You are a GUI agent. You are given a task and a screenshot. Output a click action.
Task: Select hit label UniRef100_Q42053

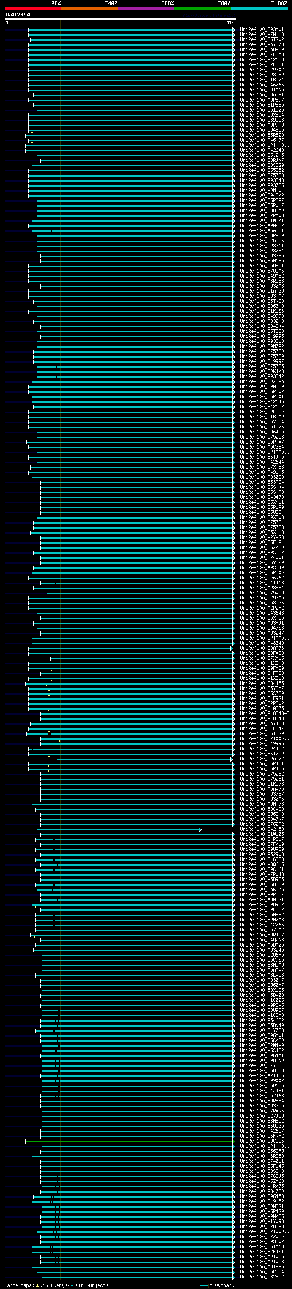[262, 829]
